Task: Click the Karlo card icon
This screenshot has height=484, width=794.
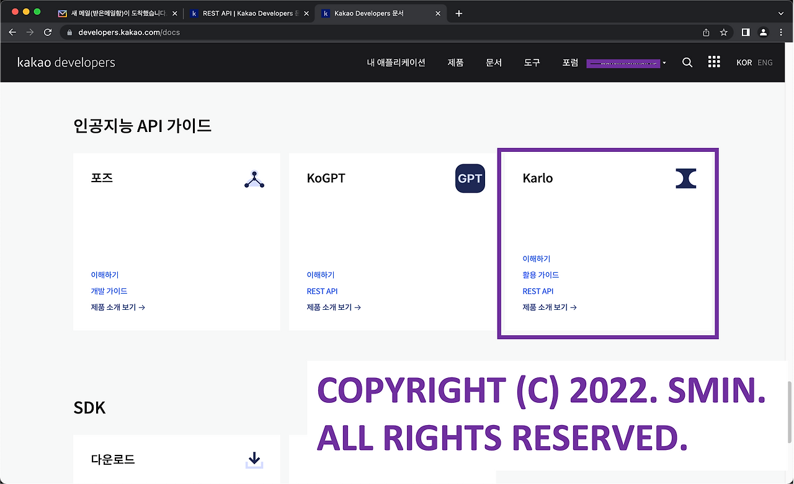Action: point(685,178)
